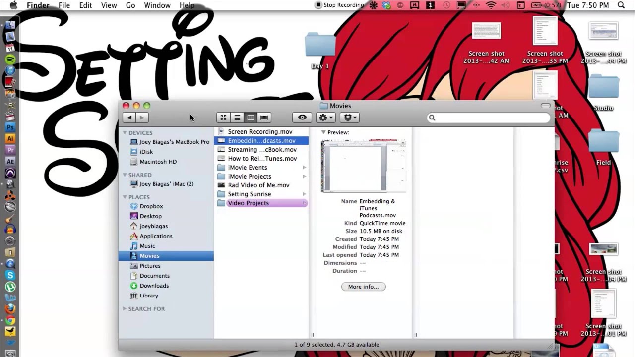635x357 pixels.
Task: Expand the iMovie Events folder arrow
Action: (x=304, y=168)
